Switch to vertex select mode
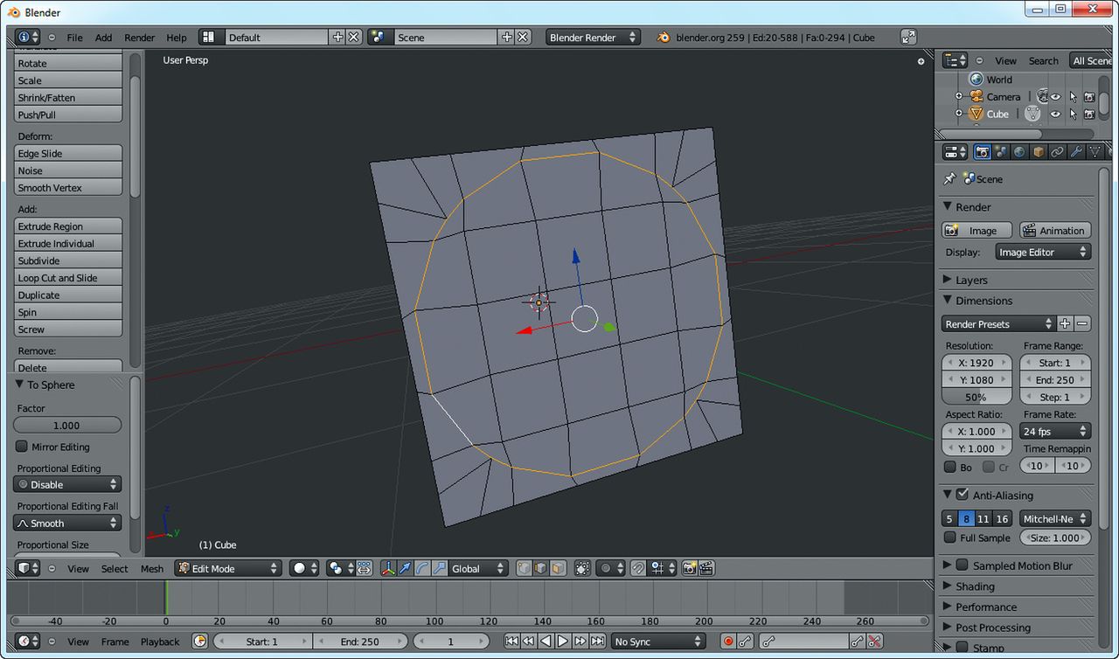Image resolution: width=1119 pixels, height=659 pixels. pyautogui.click(x=524, y=568)
